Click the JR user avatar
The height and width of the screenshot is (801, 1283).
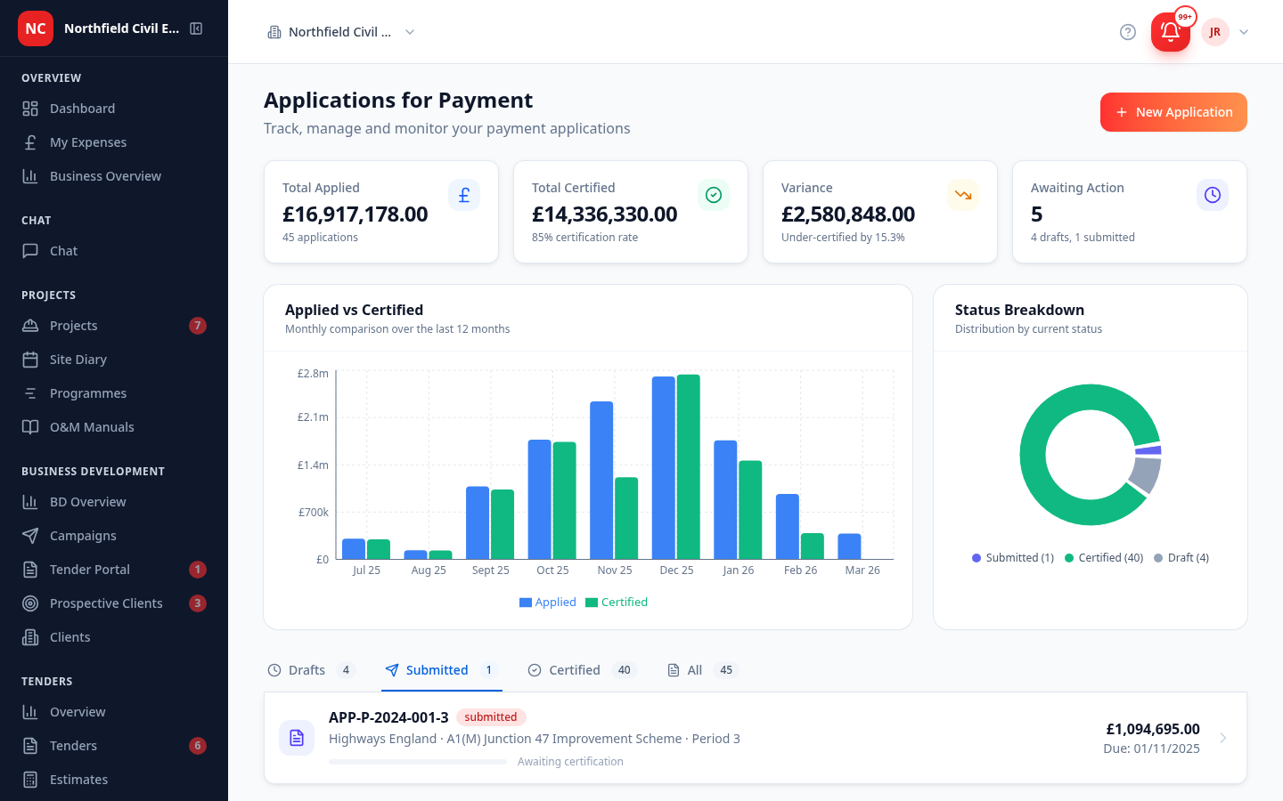click(1215, 32)
